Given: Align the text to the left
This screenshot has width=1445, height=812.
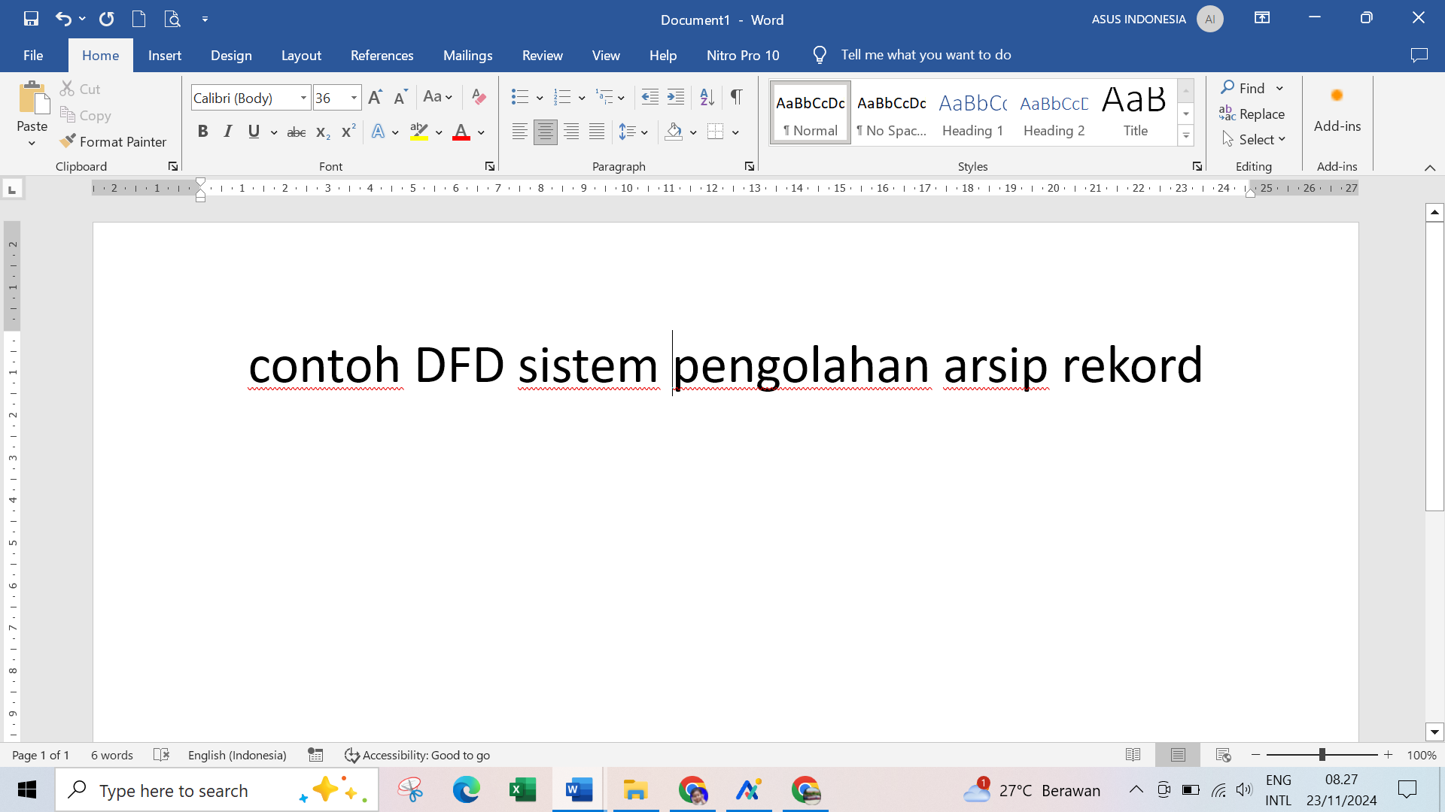Looking at the screenshot, I should (x=519, y=132).
